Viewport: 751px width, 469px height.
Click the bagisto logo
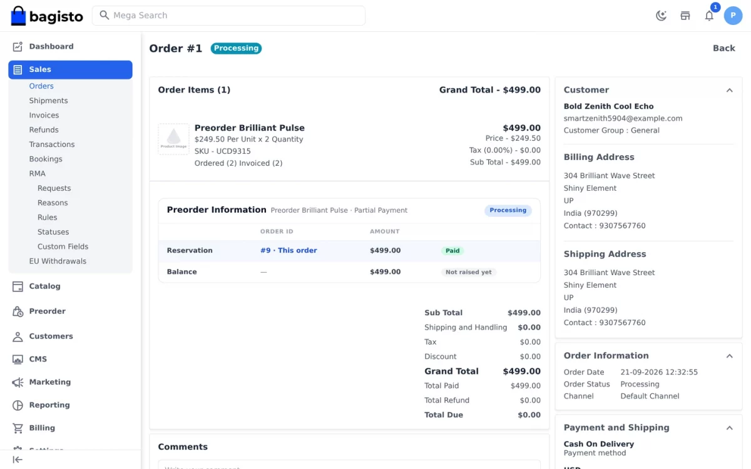coord(47,16)
